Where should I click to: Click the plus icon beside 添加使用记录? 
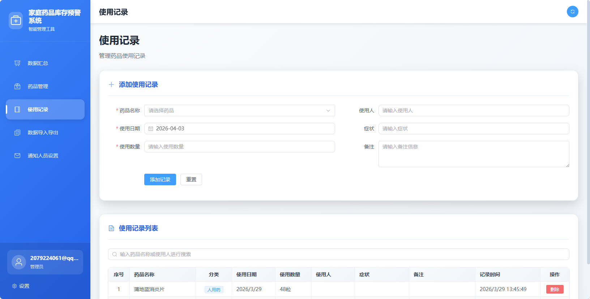tap(111, 84)
